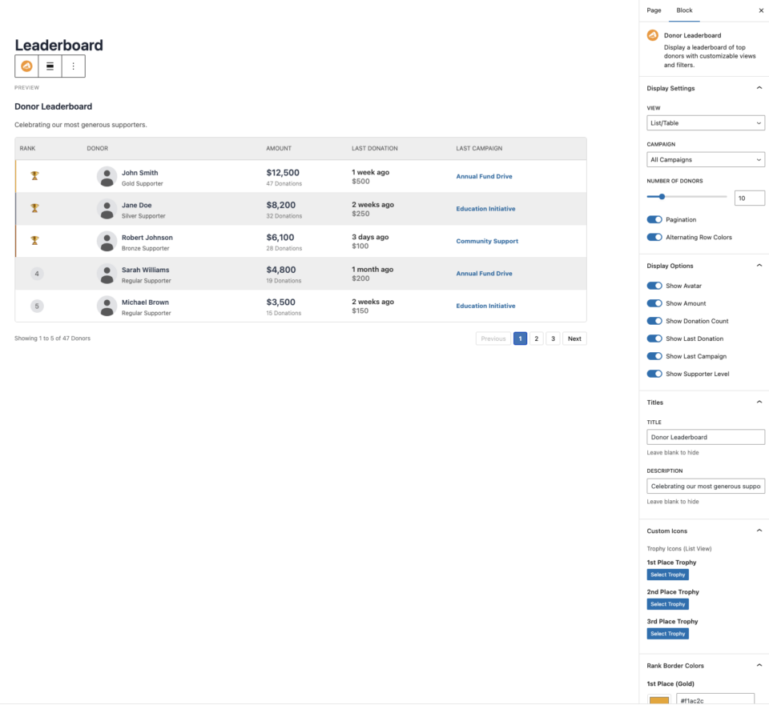This screenshot has height=705, width=769.
Task: Click the 1st Place Gold color swatch
Action: click(x=658, y=699)
